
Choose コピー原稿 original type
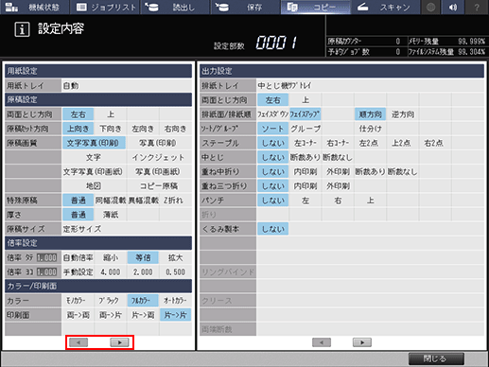(159, 186)
